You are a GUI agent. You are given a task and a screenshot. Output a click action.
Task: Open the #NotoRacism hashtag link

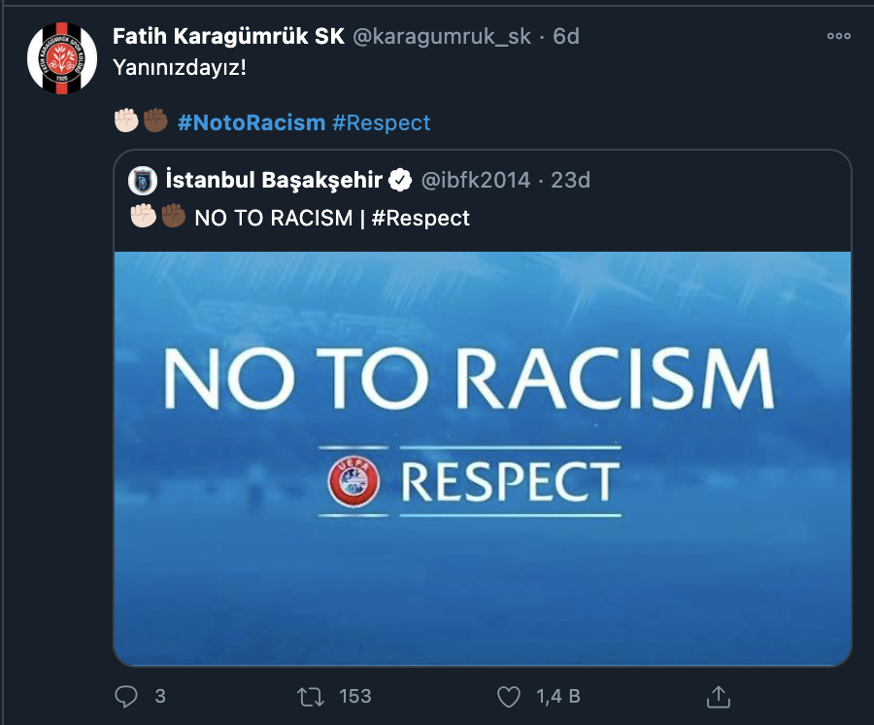coord(252,122)
